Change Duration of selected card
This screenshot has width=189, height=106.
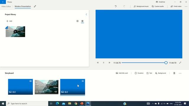(x=139, y=73)
